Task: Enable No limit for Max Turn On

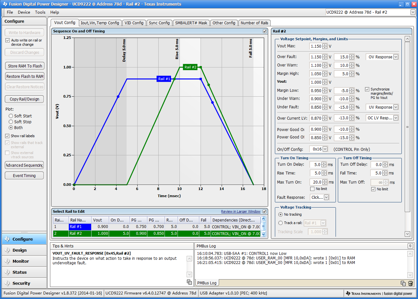Action: tap(313, 189)
